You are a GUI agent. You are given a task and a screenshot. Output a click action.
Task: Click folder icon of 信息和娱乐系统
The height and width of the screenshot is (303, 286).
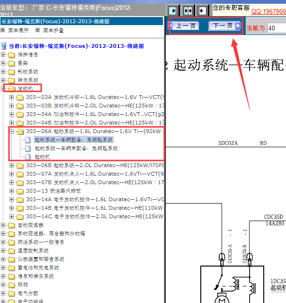11,276
